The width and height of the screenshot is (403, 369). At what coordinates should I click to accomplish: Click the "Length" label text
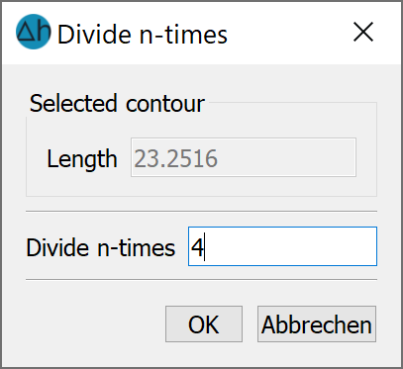pos(82,159)
